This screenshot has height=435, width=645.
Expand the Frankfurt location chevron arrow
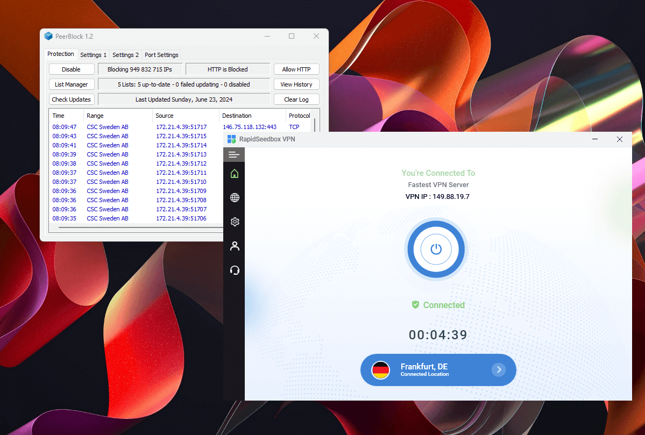point(499,369)
